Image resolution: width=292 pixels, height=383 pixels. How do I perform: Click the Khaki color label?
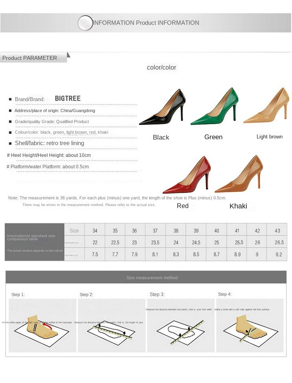[x=238, y=206]
